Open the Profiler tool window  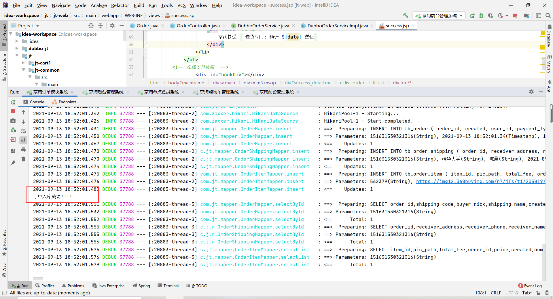click(45, 286)
